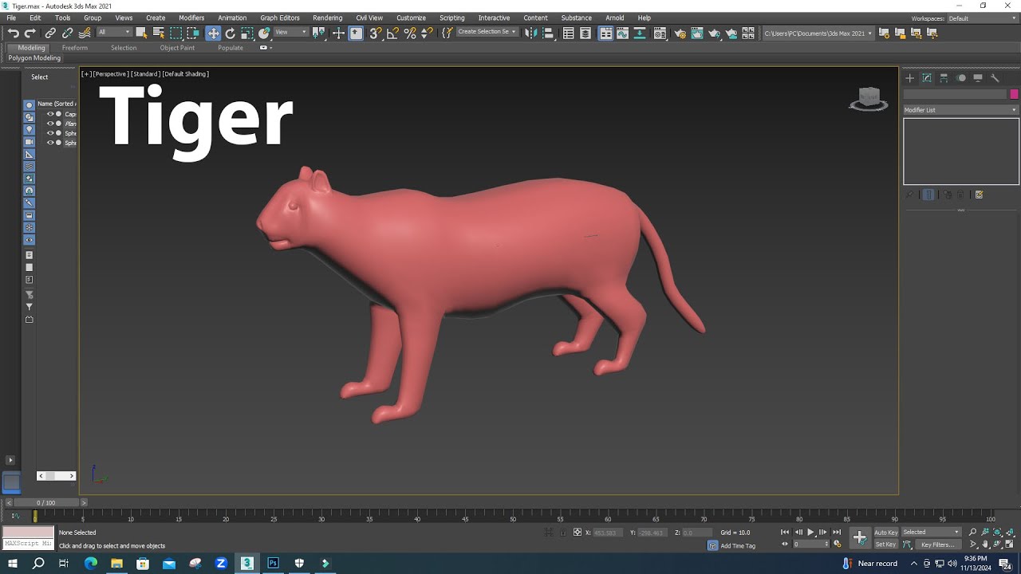1021x574 pixels.
Task: Play the animation
Action: point(810,532)
